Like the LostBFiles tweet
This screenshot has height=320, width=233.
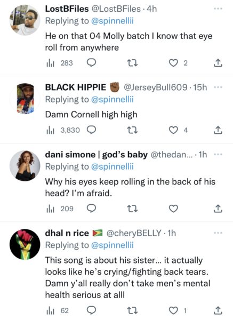click(x=173, y=63)
